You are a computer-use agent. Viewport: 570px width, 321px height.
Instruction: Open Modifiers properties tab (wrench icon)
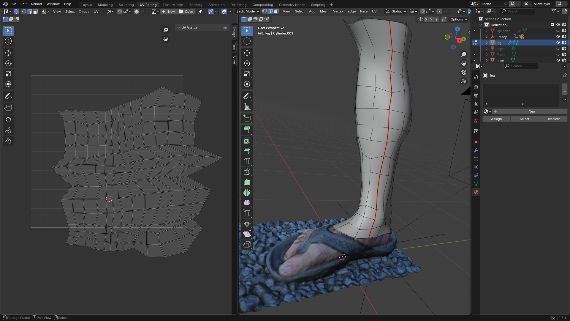pyautogui.click(x=476, y=150)
